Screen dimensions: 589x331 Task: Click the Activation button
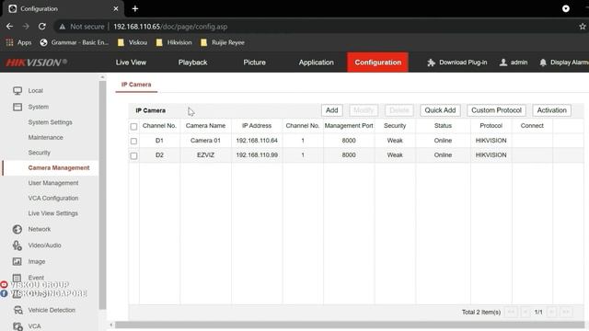(551, 110)
